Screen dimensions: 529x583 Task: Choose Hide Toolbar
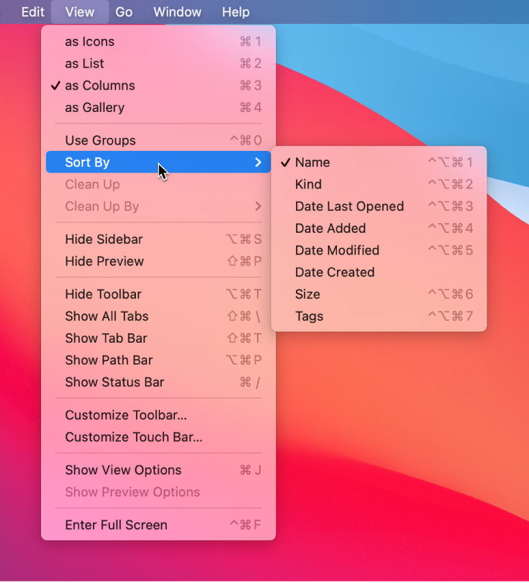coord(158,294)
